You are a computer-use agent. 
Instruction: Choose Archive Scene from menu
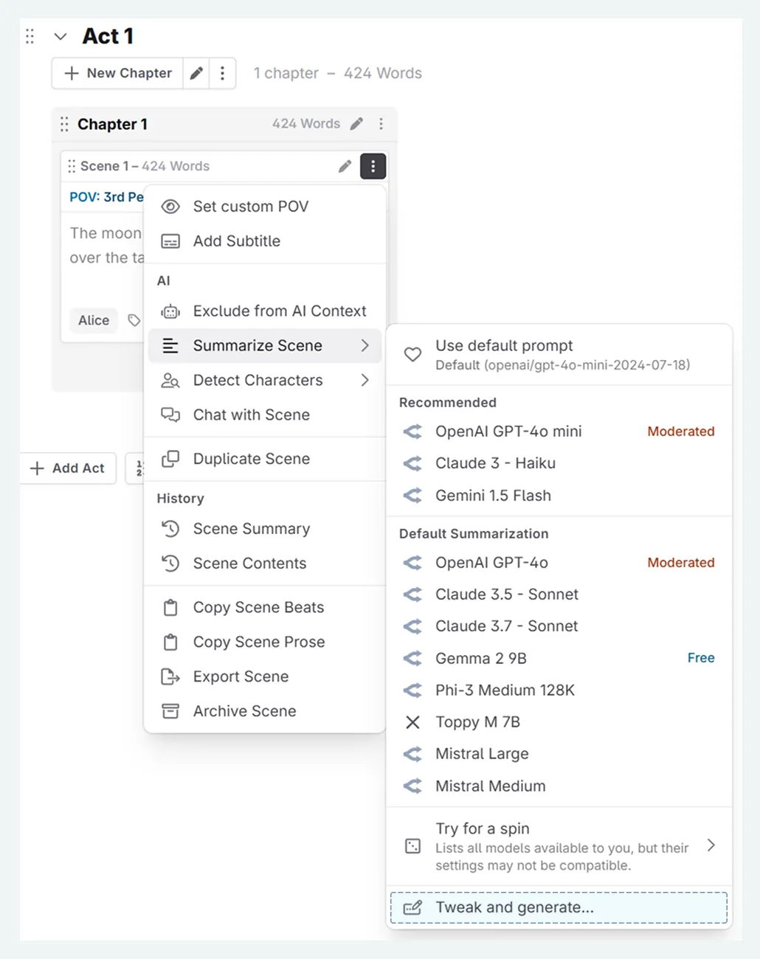tap(244, 711)
